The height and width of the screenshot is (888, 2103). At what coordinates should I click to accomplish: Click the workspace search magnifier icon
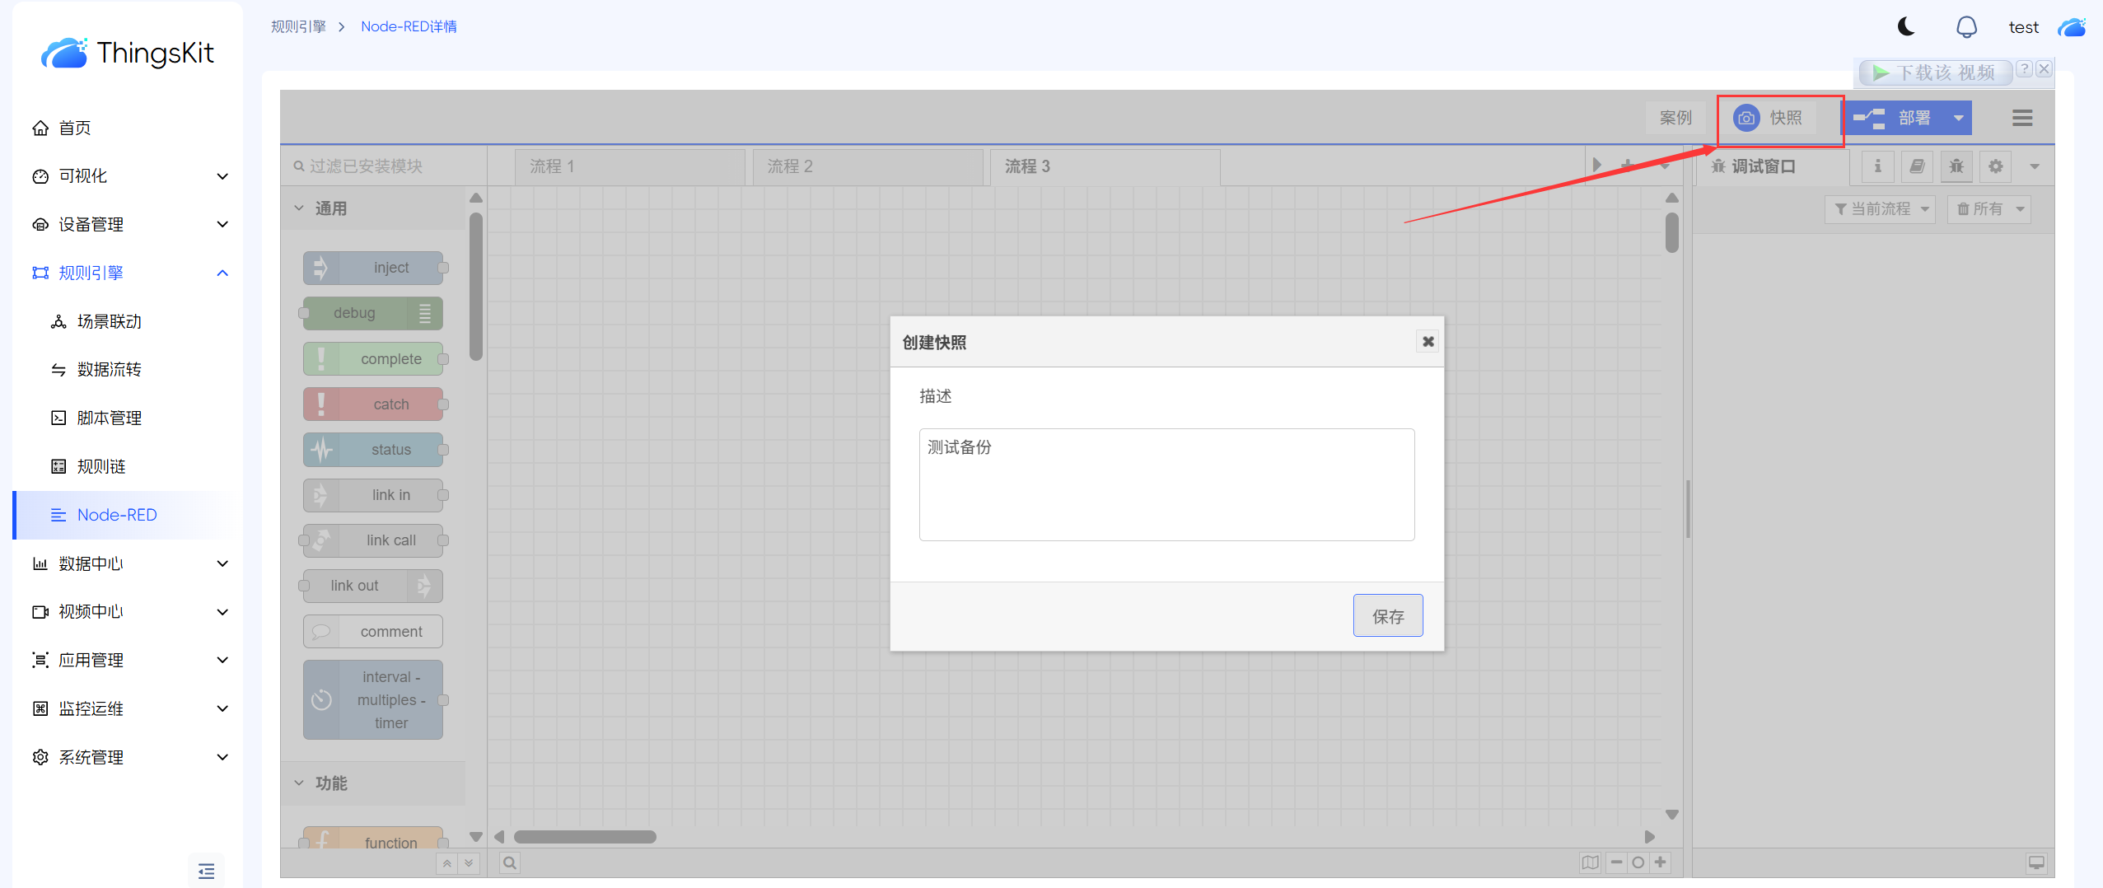510,862
